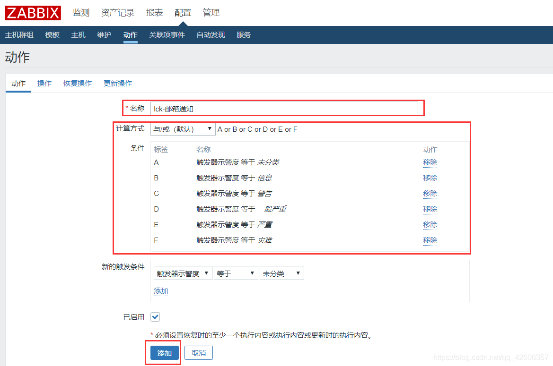Open the 计算方式 与/或 dropdown

click(x=183, y=129)
